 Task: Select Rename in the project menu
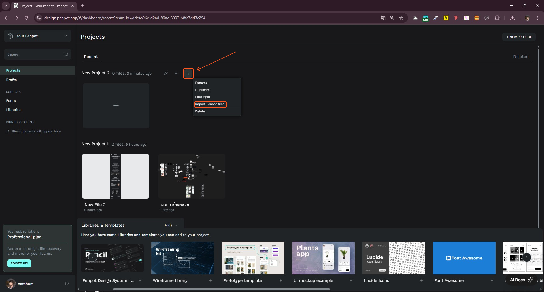pos(201,83)
